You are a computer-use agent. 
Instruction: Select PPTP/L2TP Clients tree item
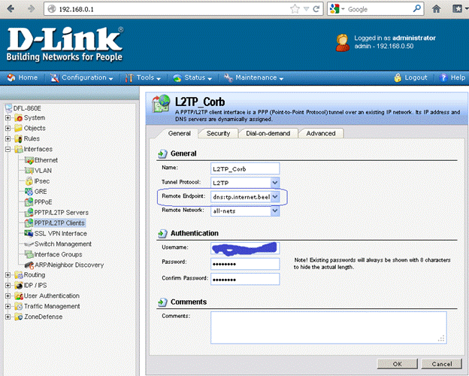(59, 223)
